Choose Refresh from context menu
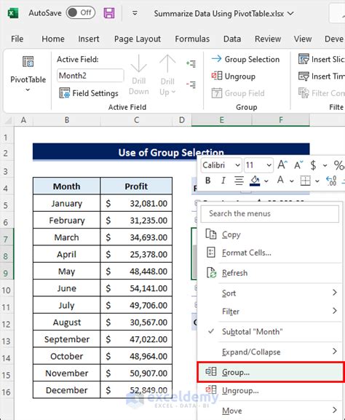Screen dimensions: 345x420 [269, 273]
